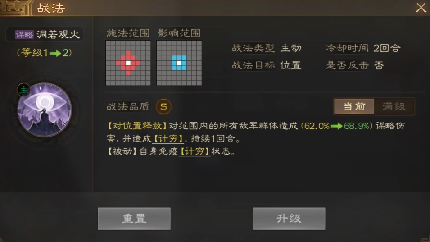Screen dimensions: 430x242
Task: Tap the purple 谋略 category tag
Action: pos(24,35)
